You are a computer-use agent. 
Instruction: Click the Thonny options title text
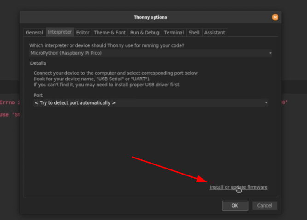[151, 17]
